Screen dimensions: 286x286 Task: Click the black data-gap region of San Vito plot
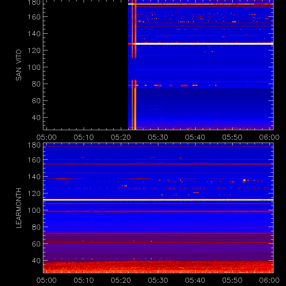85,65
